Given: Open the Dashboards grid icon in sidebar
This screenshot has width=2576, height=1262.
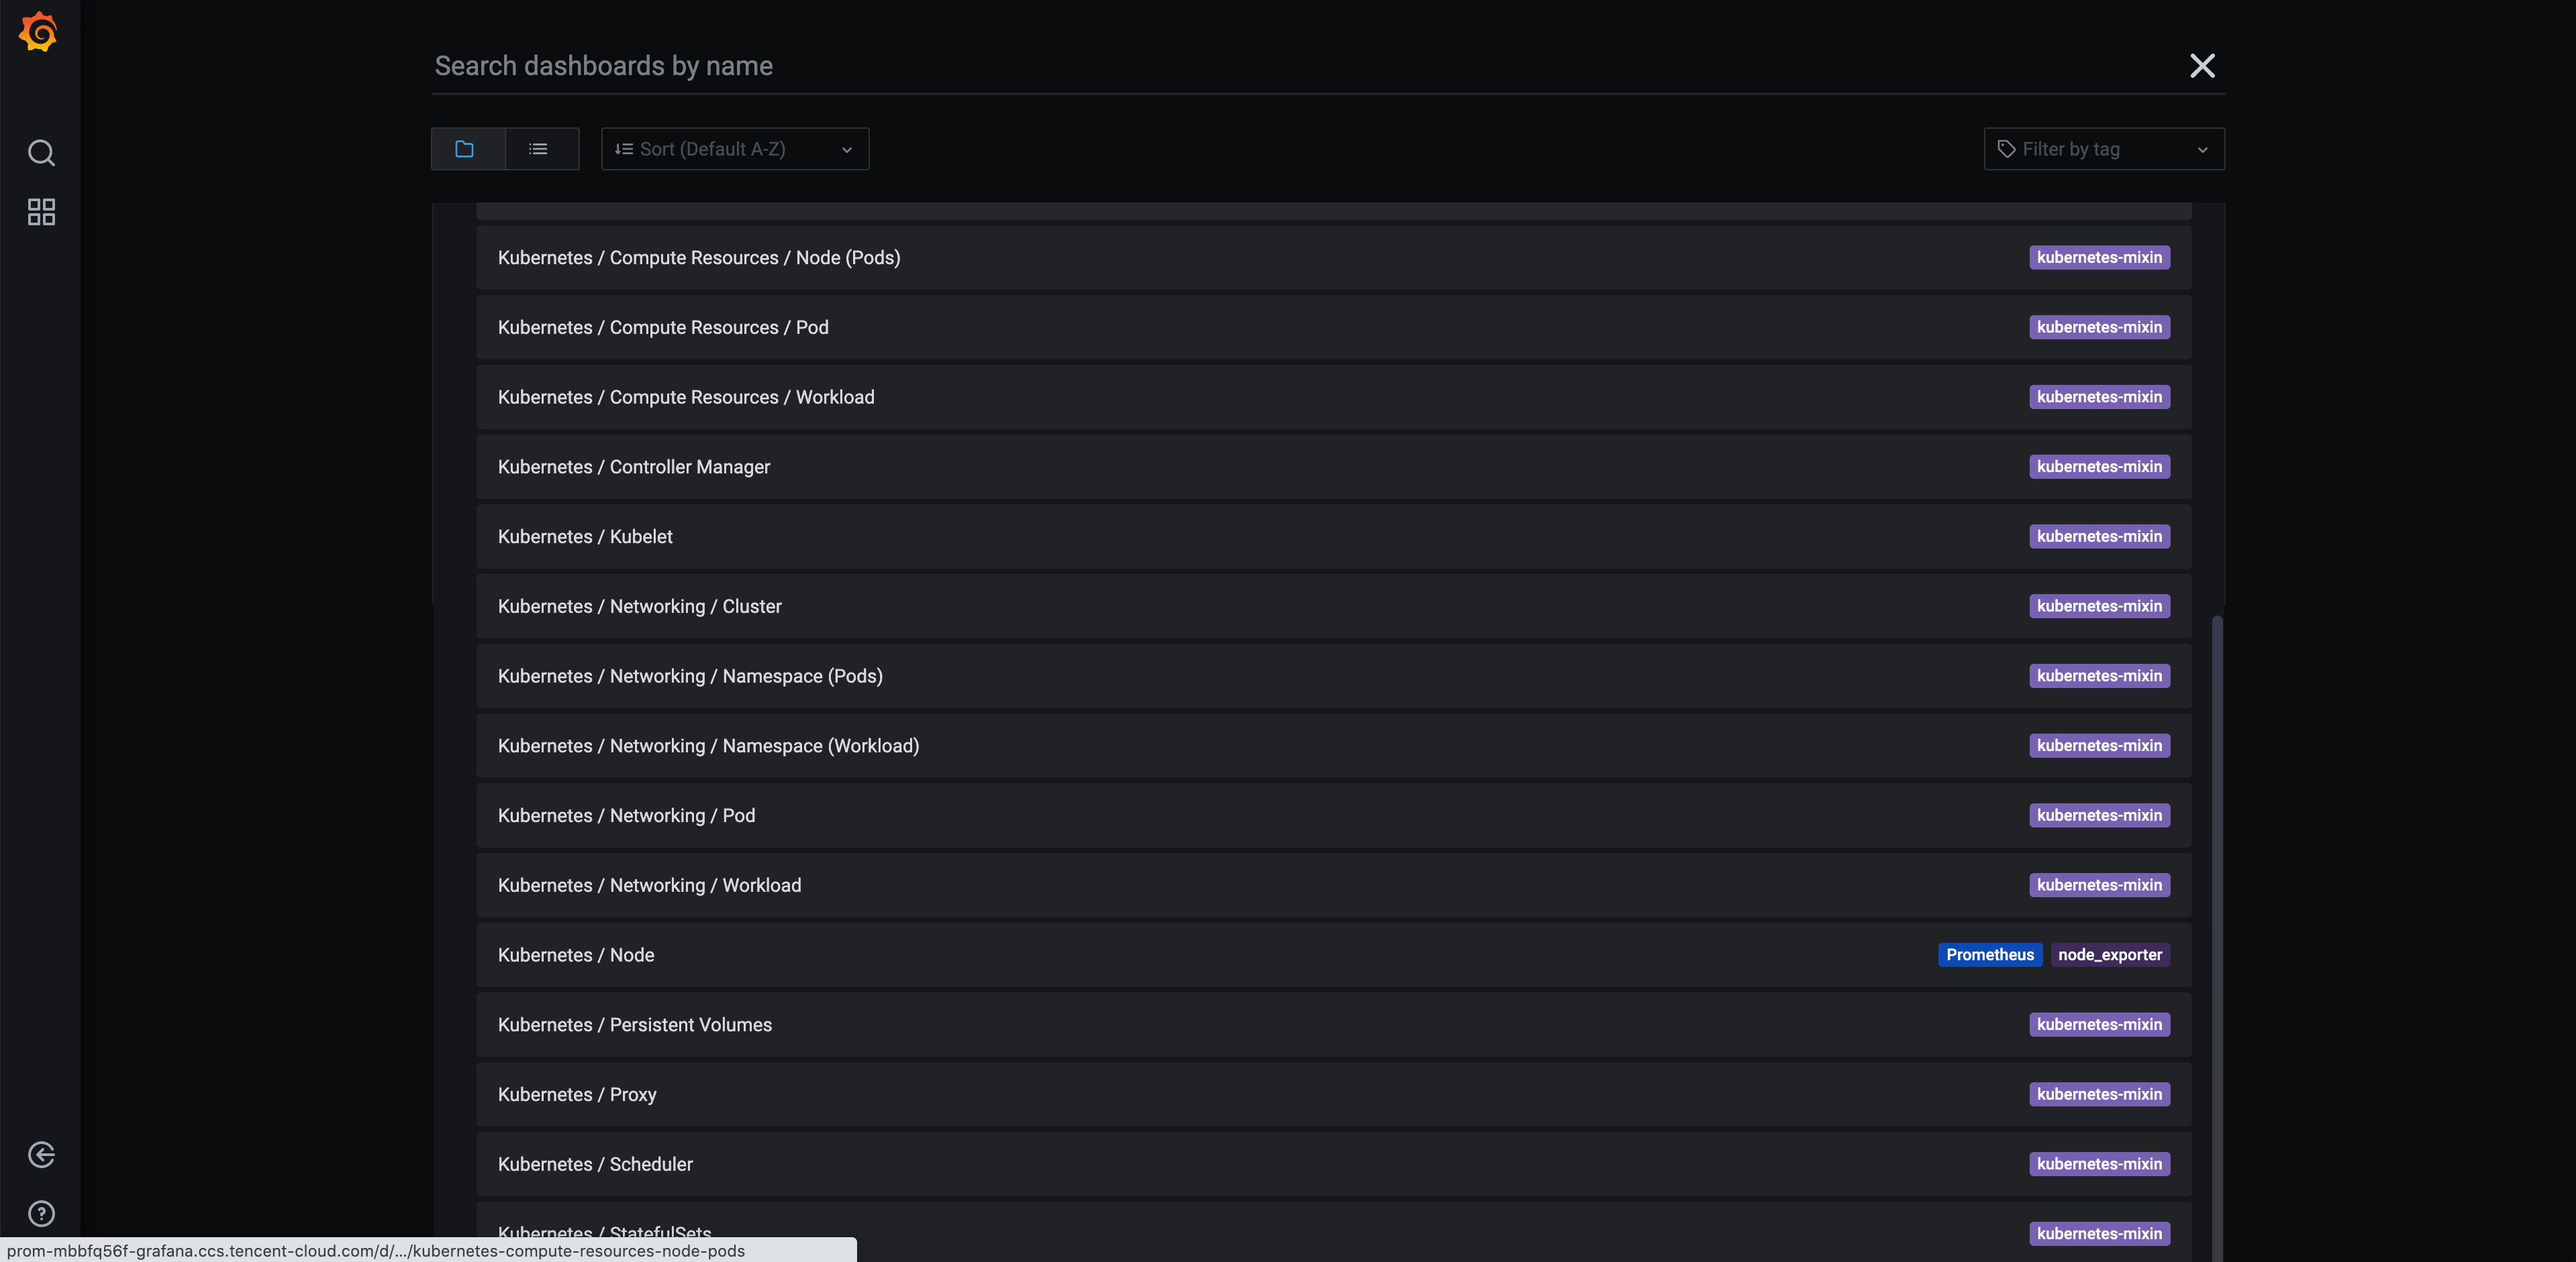Looking at the screenshot, I should click(41, 212).
